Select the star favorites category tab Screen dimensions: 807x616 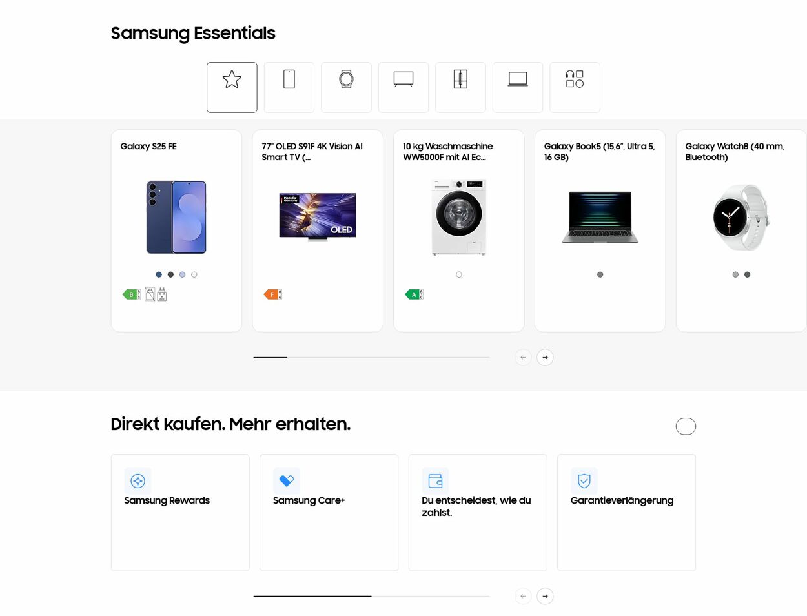[x=232, y=87]
